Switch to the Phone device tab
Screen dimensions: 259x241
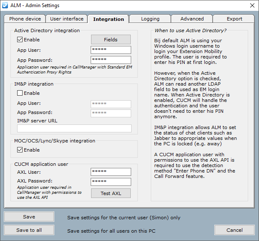click(25, 19)
